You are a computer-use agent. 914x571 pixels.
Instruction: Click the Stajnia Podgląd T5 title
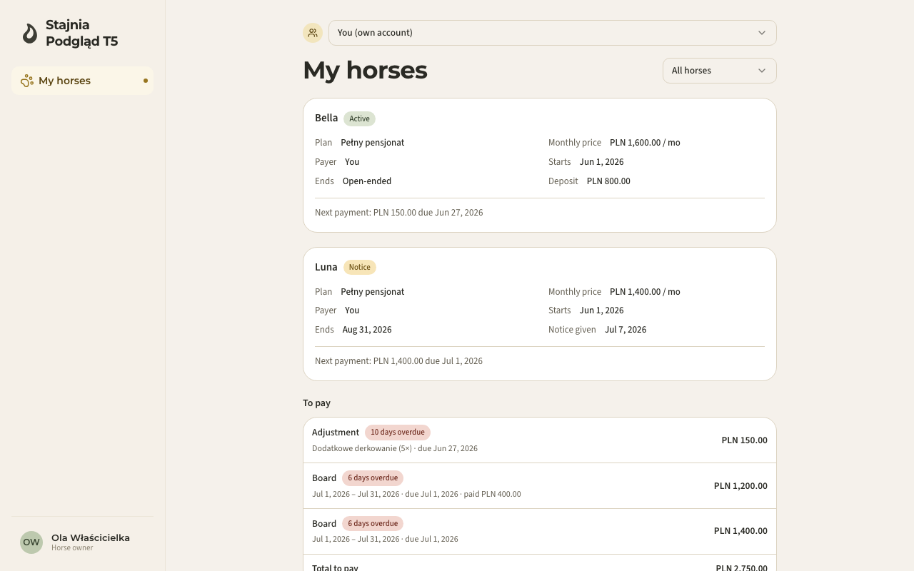[x=81, y=34]
